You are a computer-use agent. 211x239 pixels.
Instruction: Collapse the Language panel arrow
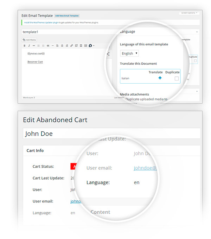197,32
